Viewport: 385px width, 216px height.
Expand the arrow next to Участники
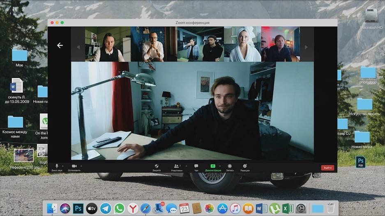click(186, 166)
